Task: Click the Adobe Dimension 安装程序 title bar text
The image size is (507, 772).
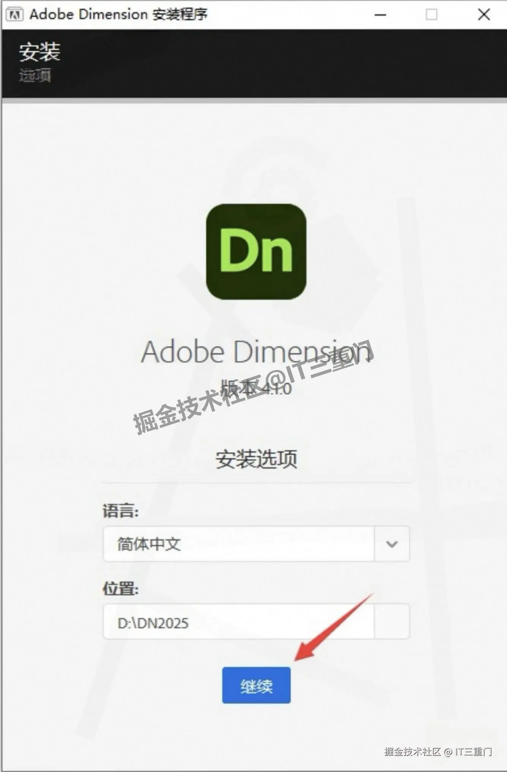Action: 118,14
